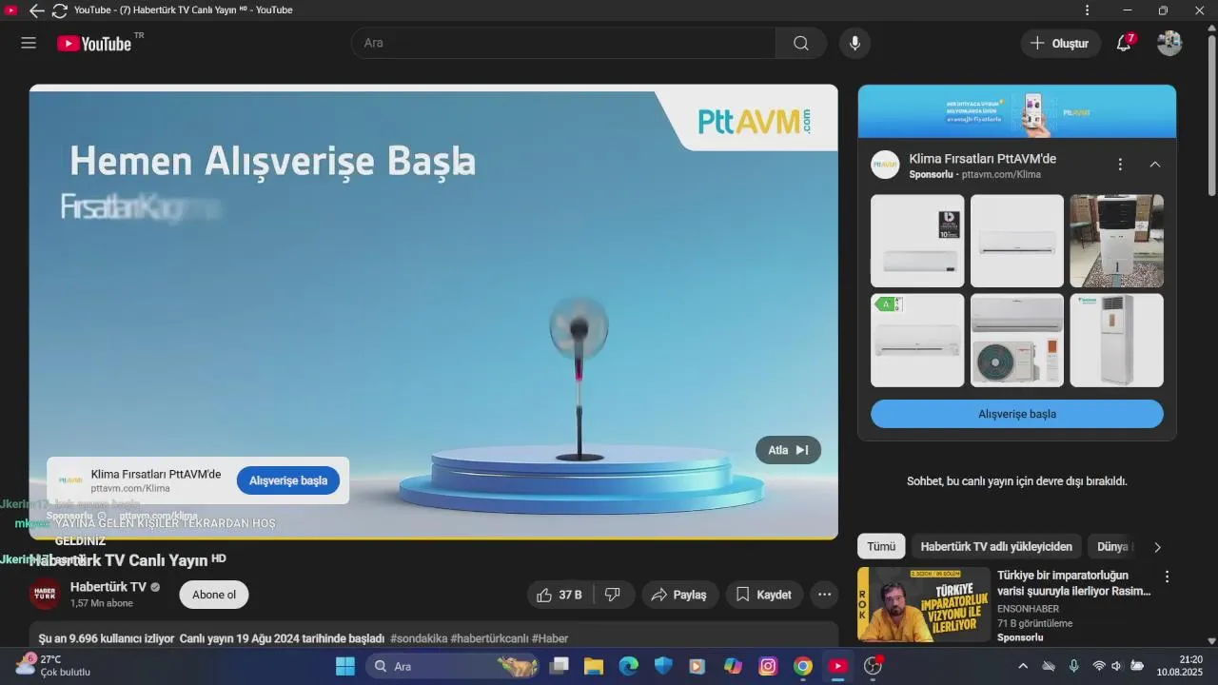Open the window three-dot app menu
Viewport: 1218px width, 685px height.
[1087, 10]
